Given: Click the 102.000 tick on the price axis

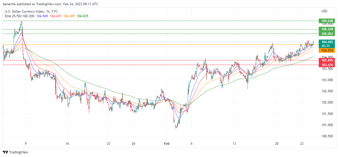Looking at the screenshot, I should pyautogui.click(x=327, y=102).
